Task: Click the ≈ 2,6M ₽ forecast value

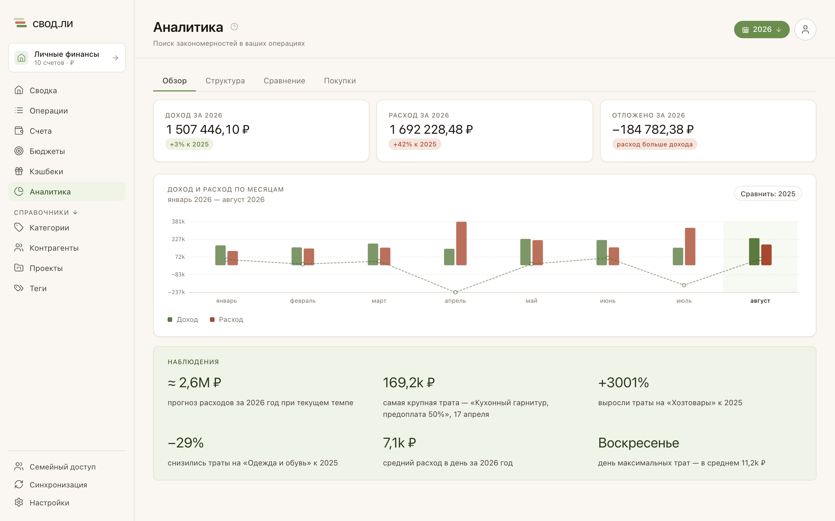Action: [194, 383]
